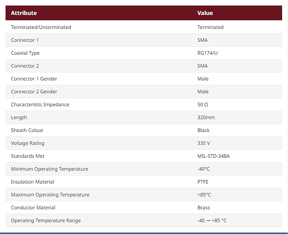Select the 335 V voltage rating value
The image size is (288, 234).
coord(204,143)
